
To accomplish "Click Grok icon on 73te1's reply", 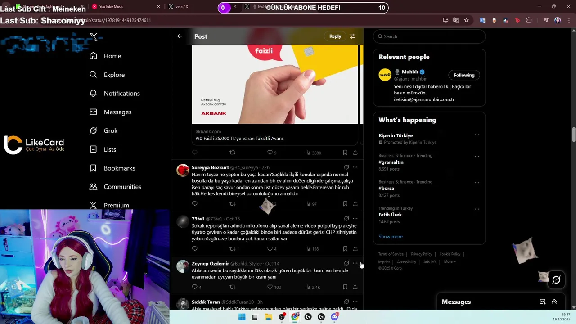I will pyautogui.click(x=346, y=219).
